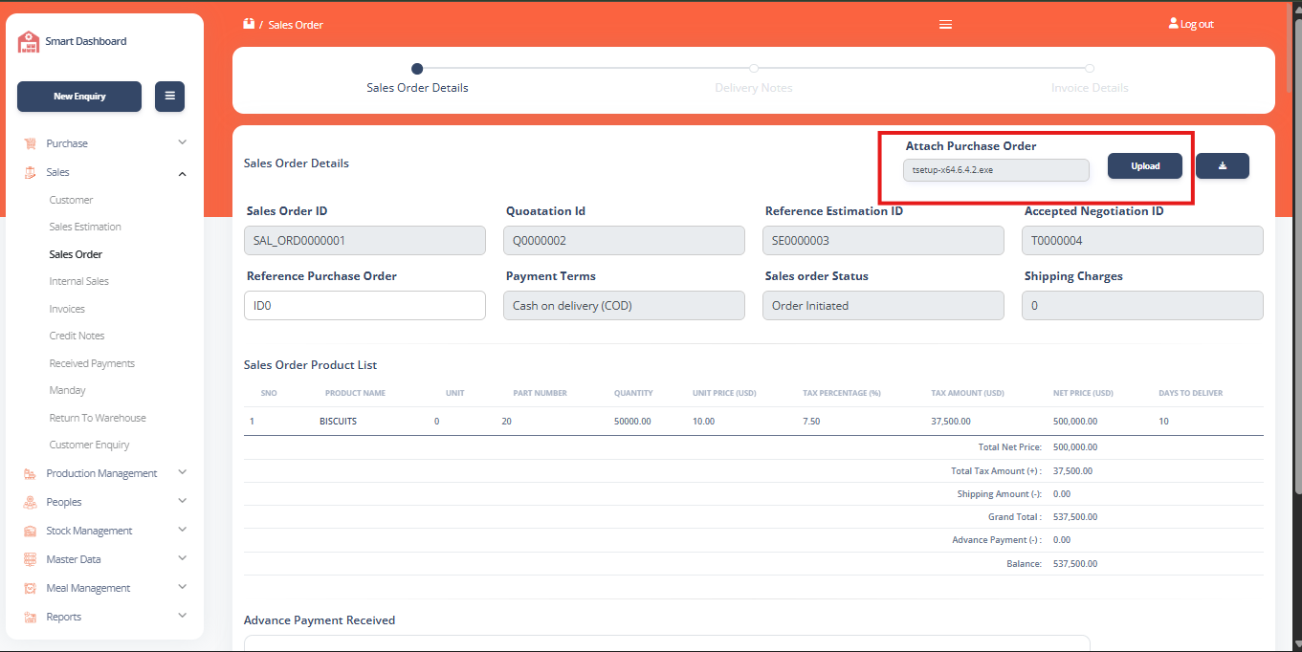Open Customer Enquiry menu item
The height and width of the screenshot is (652, 1302).
point(89,445)
